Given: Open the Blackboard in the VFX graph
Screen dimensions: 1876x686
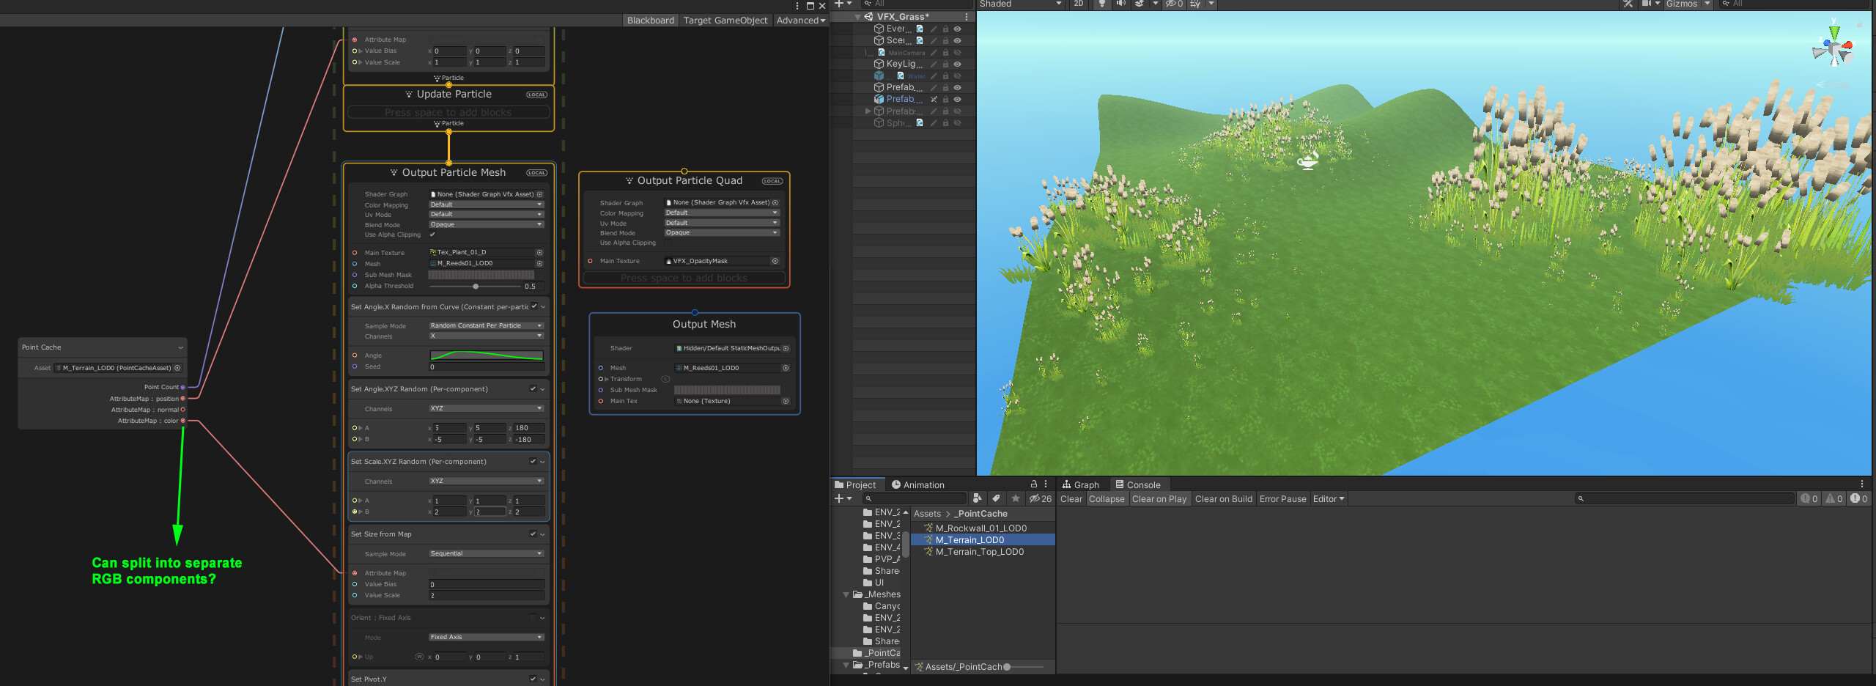Looking at the screenshot, I should (x=649, y=20).
